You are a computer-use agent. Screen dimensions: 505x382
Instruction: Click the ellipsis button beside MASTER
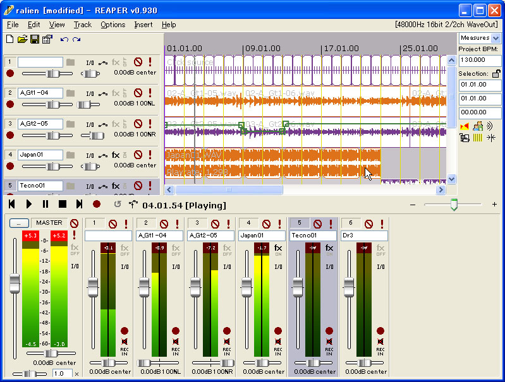tap(19, 223)
